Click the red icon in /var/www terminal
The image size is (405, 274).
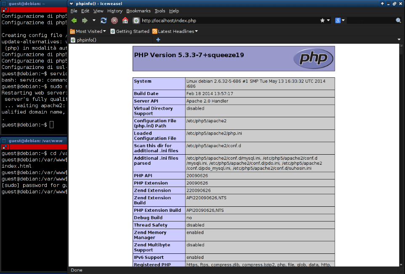click(5, 147)
